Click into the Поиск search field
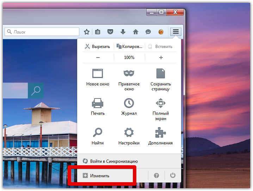 (x=42, y=32)
